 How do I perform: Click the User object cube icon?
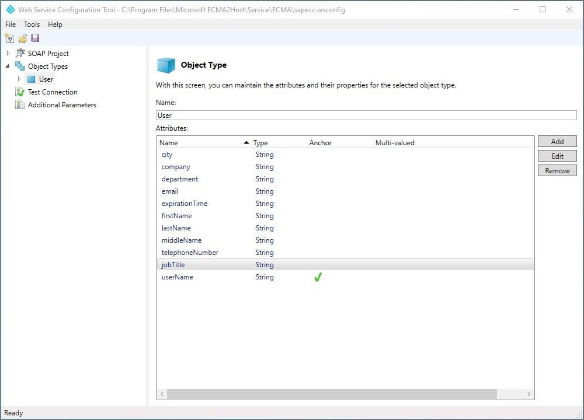click(x=32, y=79)
